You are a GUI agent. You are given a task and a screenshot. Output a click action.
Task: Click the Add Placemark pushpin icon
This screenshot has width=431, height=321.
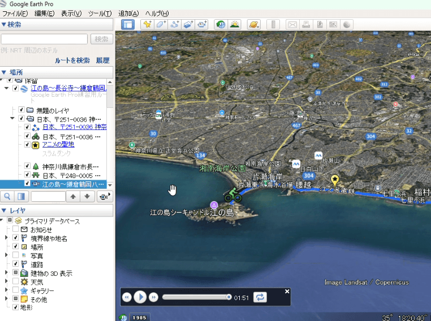147,24
